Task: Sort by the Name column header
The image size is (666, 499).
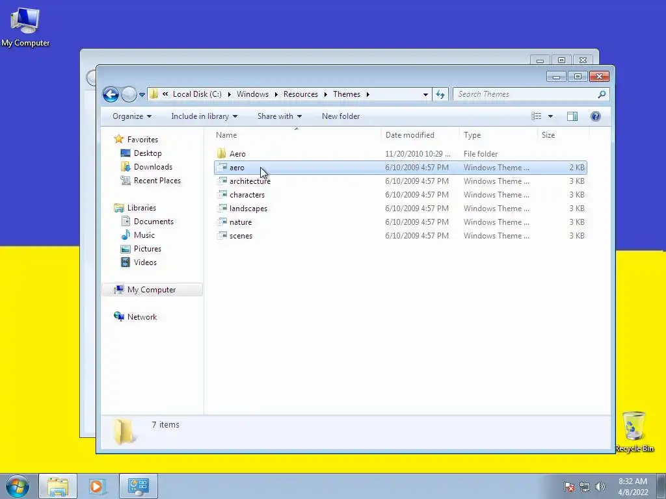Action: tap(297, 135)
